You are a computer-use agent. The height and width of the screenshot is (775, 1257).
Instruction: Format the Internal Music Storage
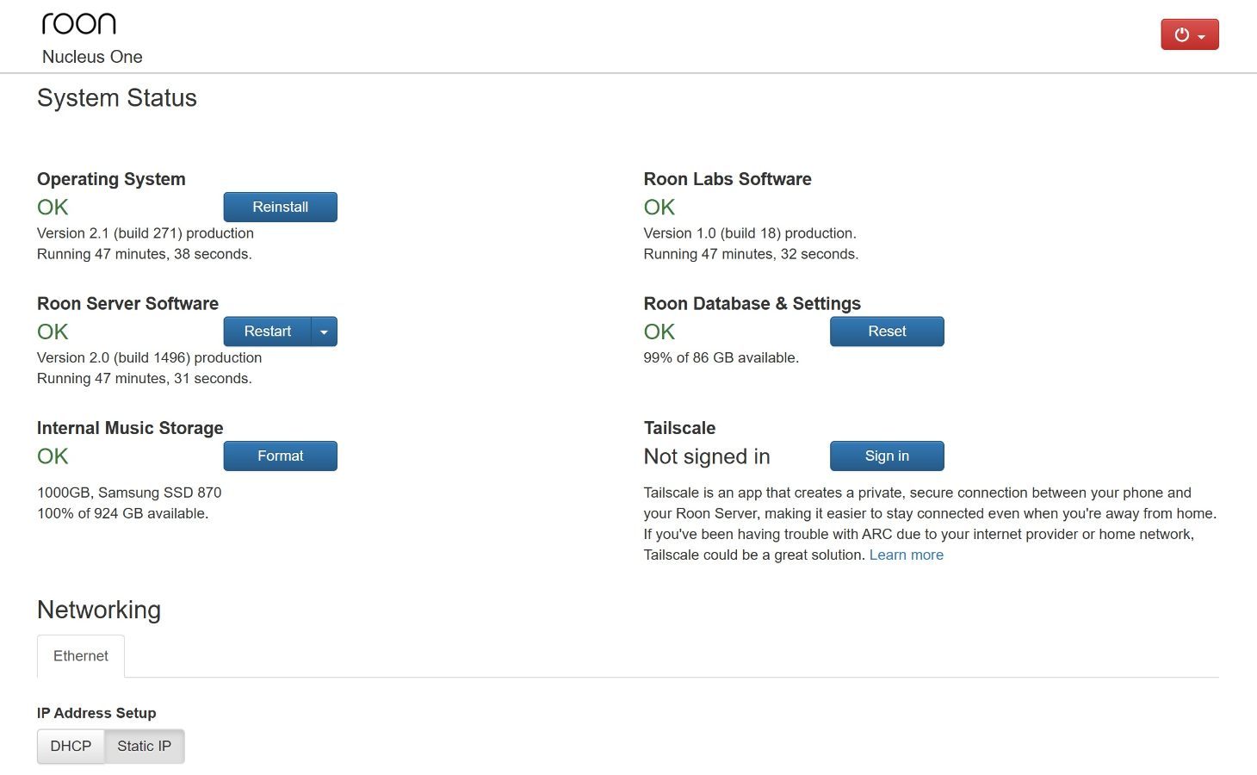(x=280, y=456)
